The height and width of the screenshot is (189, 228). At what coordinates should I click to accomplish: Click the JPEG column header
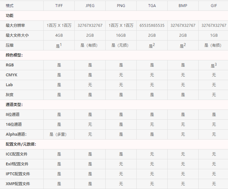90,6
